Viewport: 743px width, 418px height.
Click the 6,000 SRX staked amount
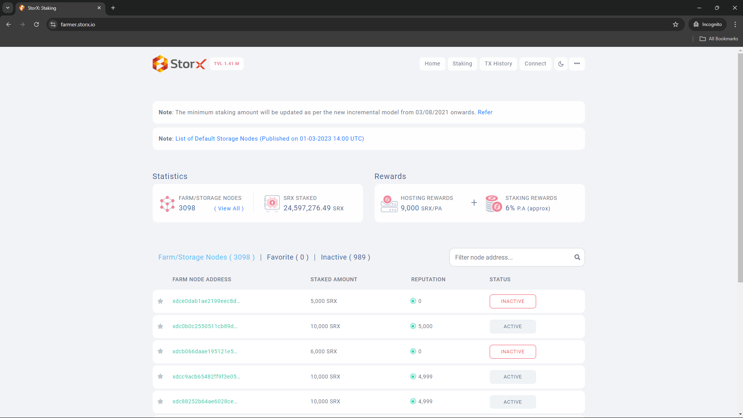click(323, 351)
